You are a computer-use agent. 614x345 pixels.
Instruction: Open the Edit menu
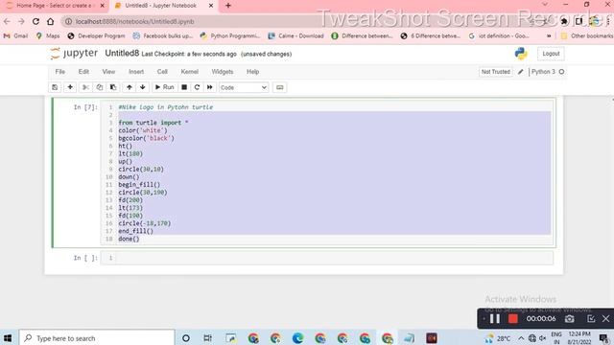click(x=83, y=72)
